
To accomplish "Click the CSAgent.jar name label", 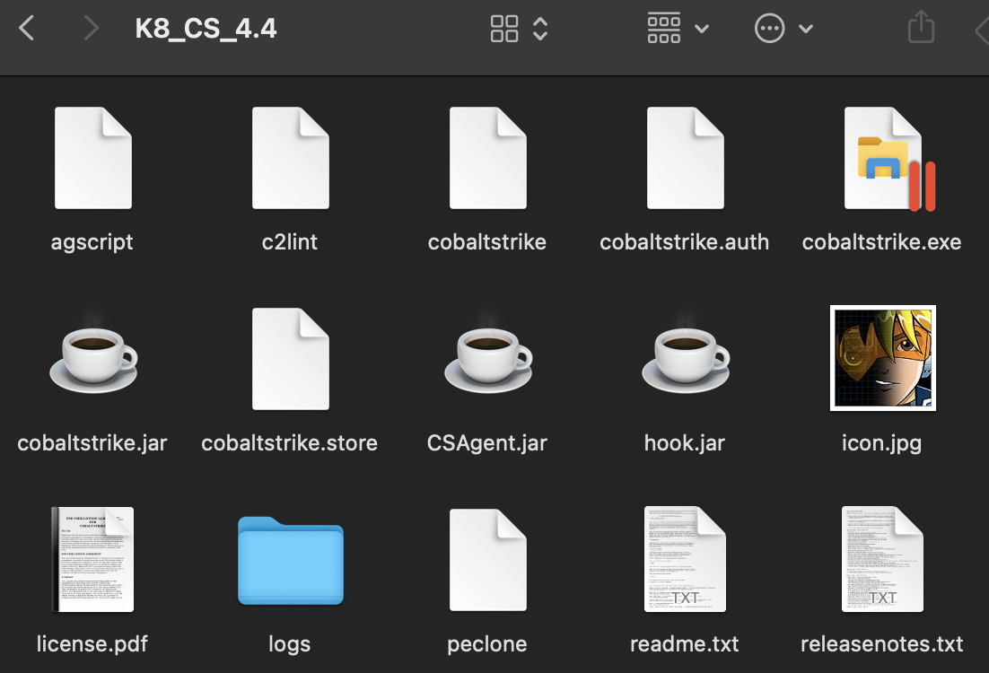I will coord(487,443).
